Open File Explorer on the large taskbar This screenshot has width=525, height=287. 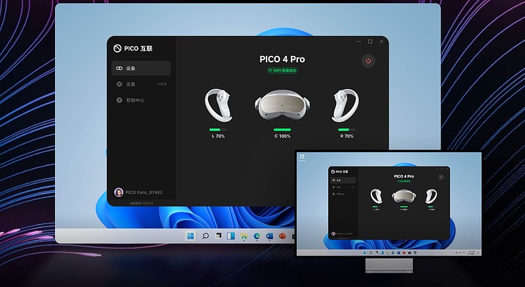point(243,236)
